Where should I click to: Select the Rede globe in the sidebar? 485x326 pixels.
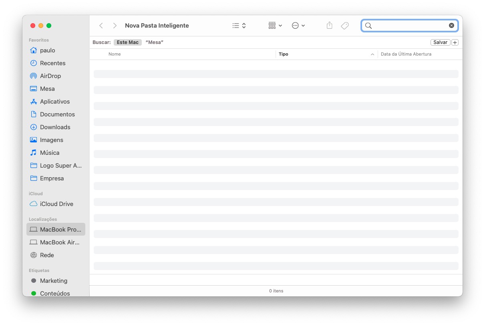click(34, 255)
